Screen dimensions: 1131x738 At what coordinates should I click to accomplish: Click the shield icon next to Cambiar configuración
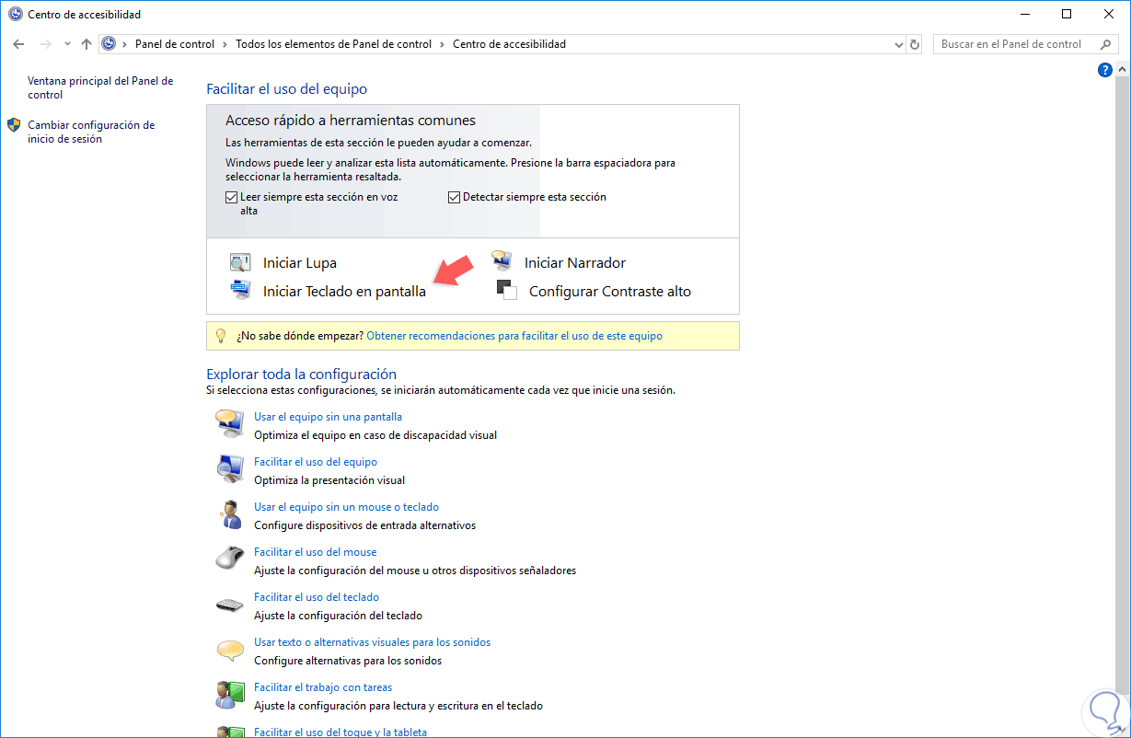14,124
